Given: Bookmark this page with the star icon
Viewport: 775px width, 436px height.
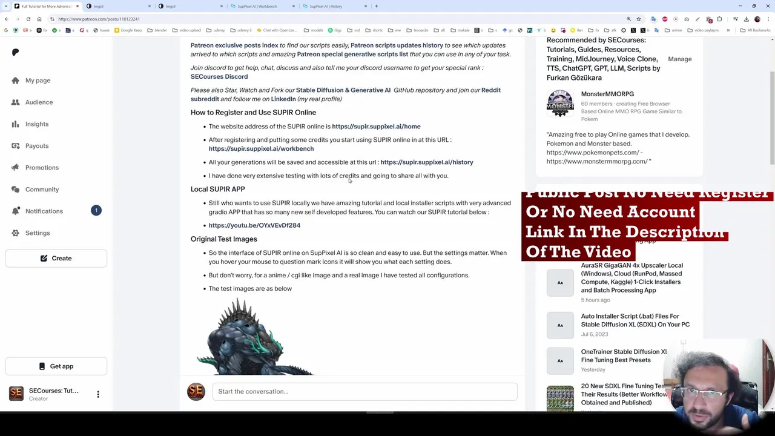Looking at the screenshot, I should [x=638, y=19].
